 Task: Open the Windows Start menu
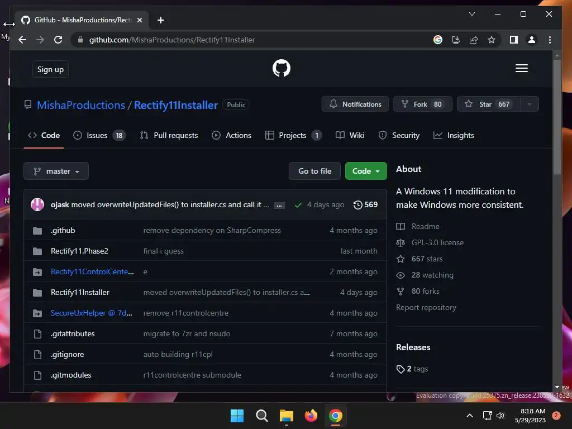click(237, 416)
